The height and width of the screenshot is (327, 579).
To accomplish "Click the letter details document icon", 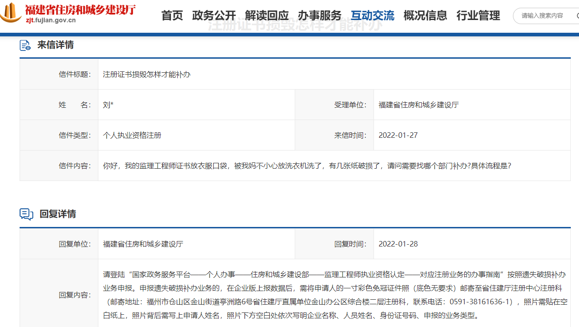I will click(x=25, y=45).
